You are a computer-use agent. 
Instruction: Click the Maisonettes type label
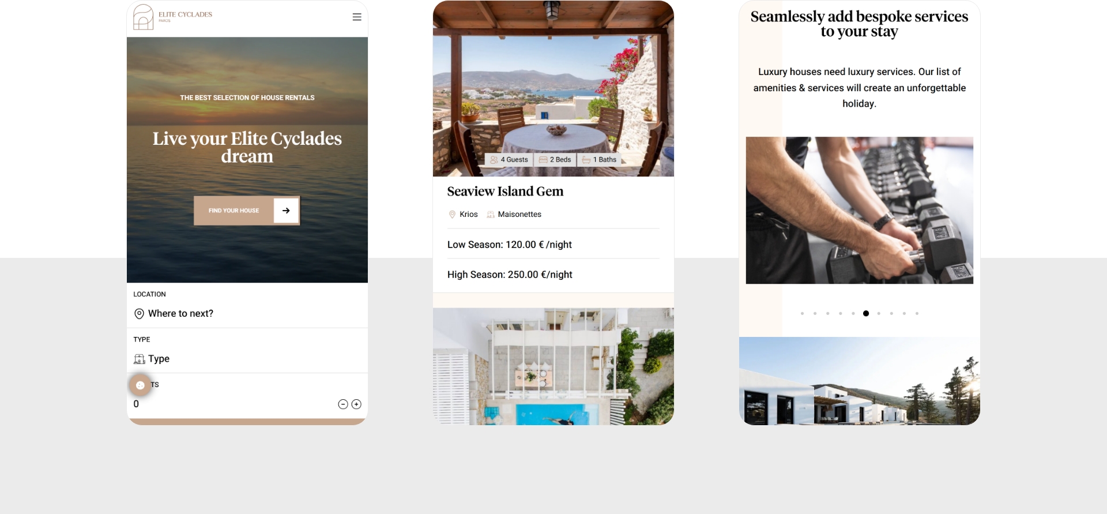(x=519, y=215)
